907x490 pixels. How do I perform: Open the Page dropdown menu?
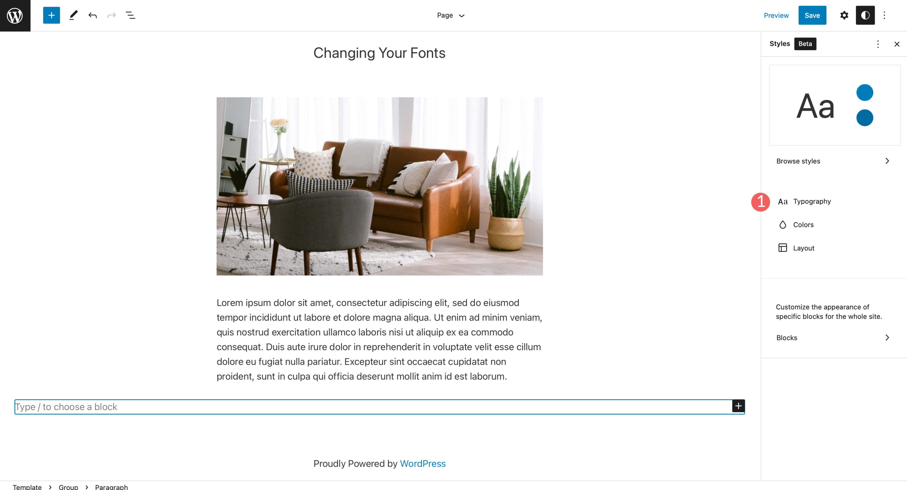(x=451, y=15)
